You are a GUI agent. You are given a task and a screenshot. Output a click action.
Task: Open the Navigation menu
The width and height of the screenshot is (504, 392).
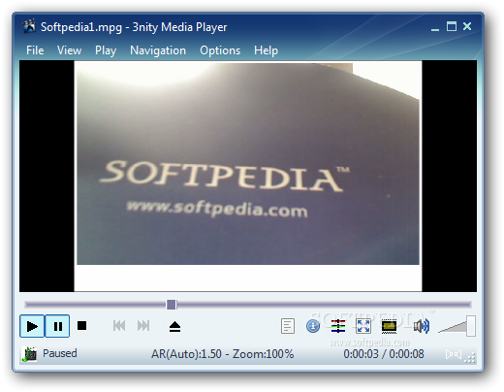[x=158, y=50]
